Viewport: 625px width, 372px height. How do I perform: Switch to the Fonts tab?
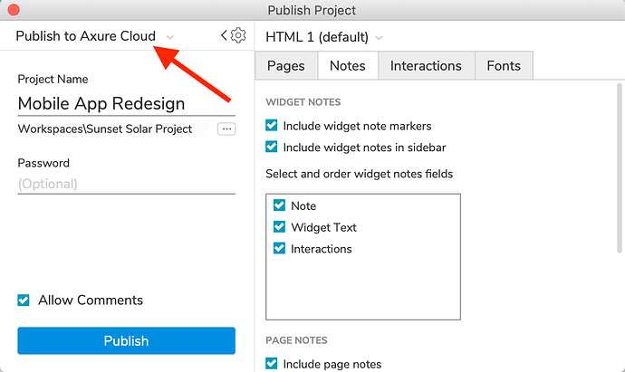[x=504, y=66]
